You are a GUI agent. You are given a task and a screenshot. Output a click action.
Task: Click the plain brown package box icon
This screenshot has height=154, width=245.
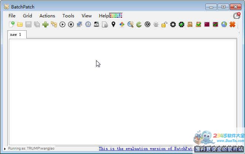(x=190, y=24)
